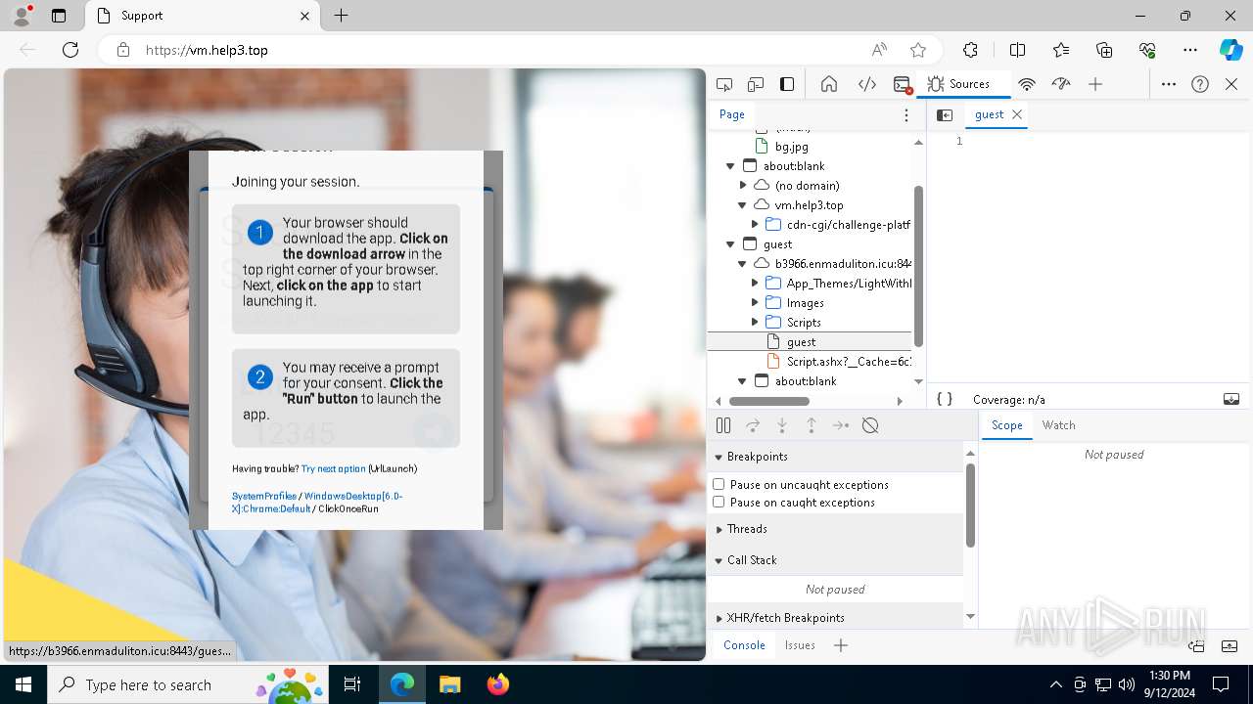1253x704 pixels.
Task: Open Page pane more options menu
Action: click(x=906, y=114)
